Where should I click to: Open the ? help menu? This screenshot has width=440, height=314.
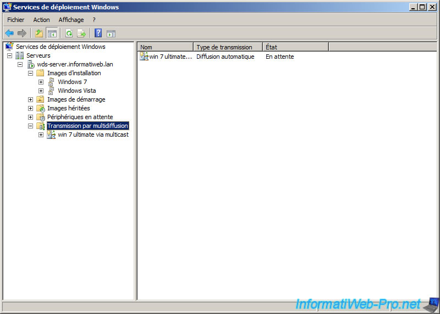pos(94,20)
